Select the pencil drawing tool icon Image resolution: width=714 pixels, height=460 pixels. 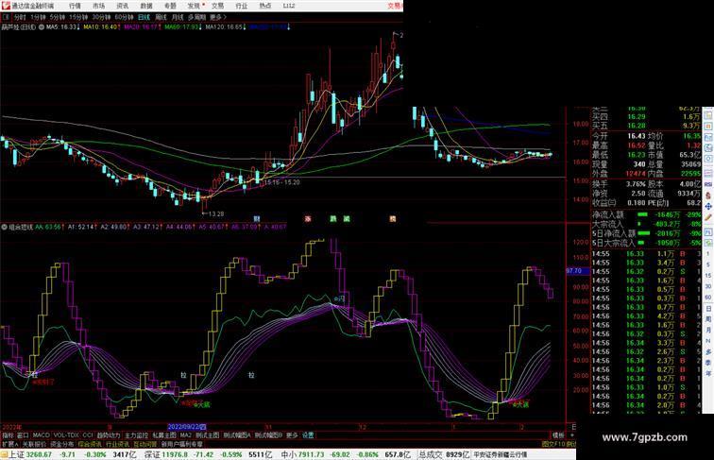click(708, 218)
